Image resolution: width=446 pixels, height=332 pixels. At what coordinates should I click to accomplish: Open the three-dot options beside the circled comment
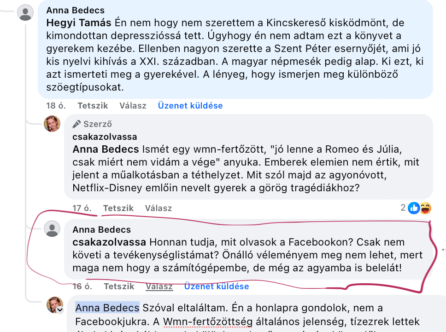[x=443, y=250]
